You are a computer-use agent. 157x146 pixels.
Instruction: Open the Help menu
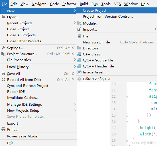click(145, 4)
